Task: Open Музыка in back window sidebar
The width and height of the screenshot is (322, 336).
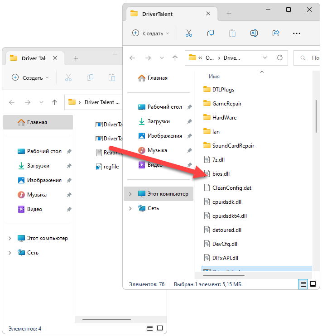Action: [x=32, y=195]
